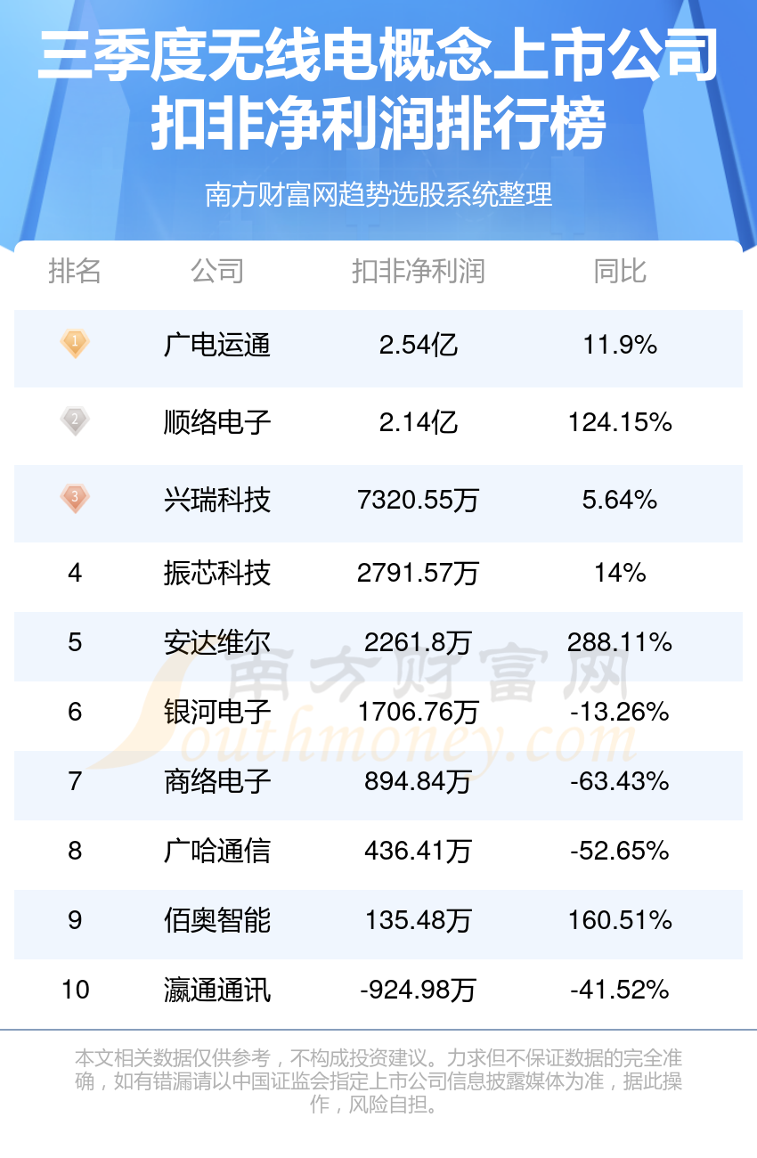Click company name 瀛通通讯
Image resolution: width=757 pixels, height=1158 pixels.
click(217, 990)
